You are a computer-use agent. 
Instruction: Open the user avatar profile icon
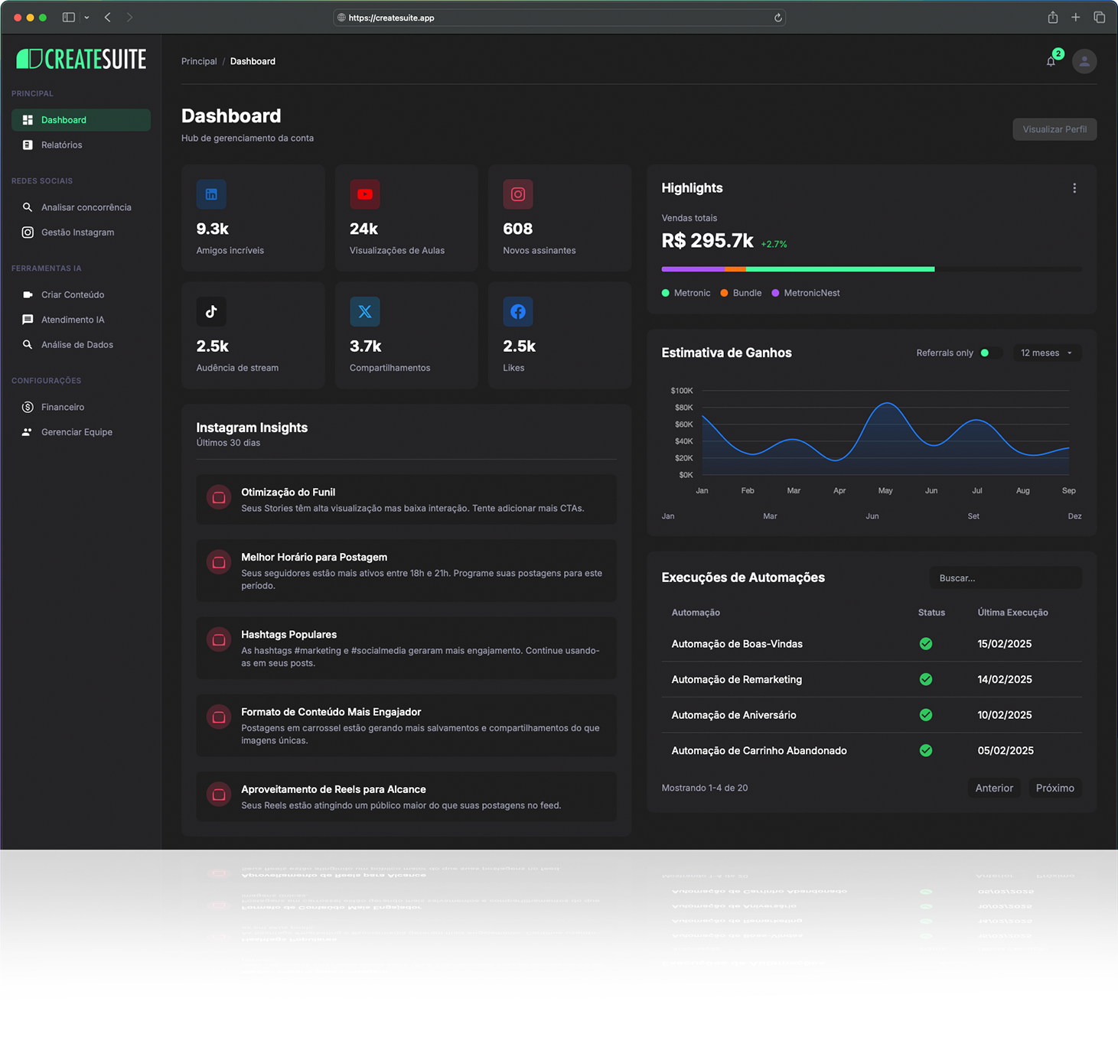(1084, 61)
